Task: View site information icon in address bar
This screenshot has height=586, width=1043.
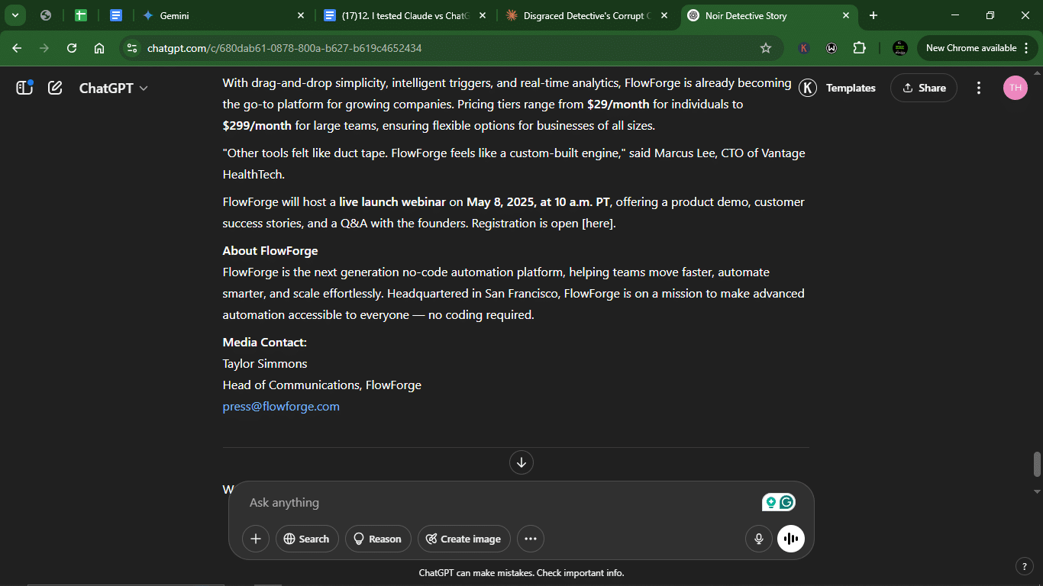Action: [x=132, y=48]
